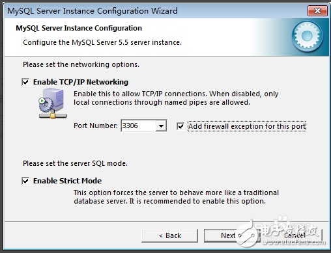The height and width of the screenshot is (253, 331).
Task: Click the "Enable TCP/IP Networking" label
Action: click(81, 82)
